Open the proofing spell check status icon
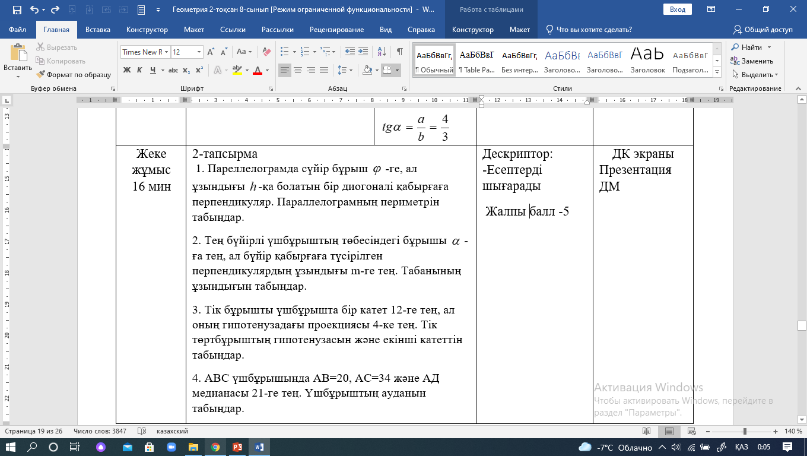Viewport: 807px width, 456px height. [142, 431]
